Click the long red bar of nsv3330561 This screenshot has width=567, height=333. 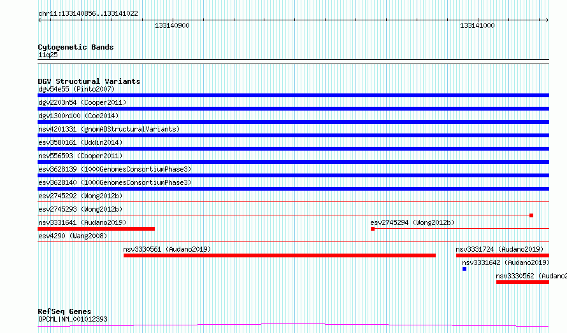(x=280, y=255)
